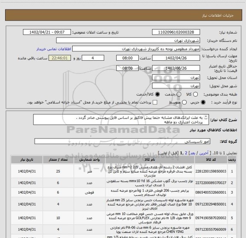Click item code 0974190587020002
This screenshot has height=238, width=246.
(x=211, y=218)
